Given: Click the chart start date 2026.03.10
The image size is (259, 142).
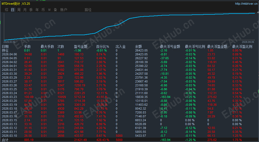Looking at the screenshot, I should click(9, 42).
